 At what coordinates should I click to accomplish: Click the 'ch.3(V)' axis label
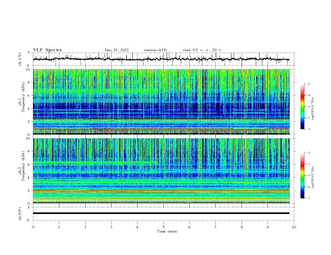pyautogui.click(x=20, y=214)
